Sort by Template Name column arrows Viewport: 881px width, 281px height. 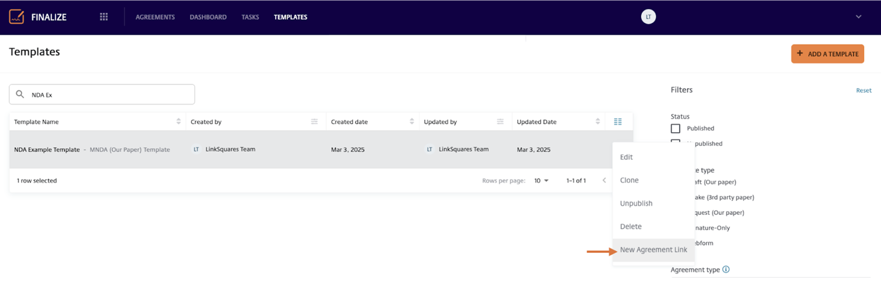click(178, 121)
